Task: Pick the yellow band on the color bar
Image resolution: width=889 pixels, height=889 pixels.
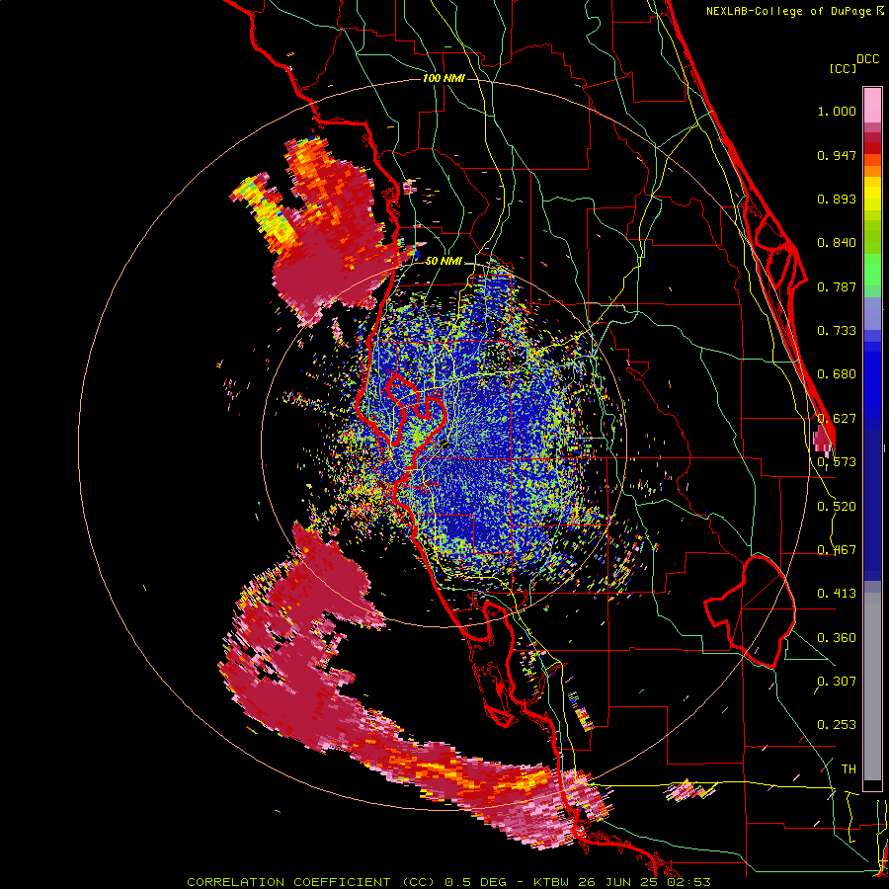Action: pos(872,194)
